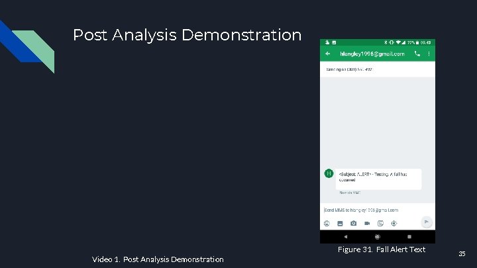Tap the 'Sending as' phone number bar

(378, 69)
